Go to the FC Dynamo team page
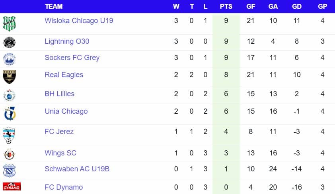Screen dimensions: 335x194 point(64,187)
